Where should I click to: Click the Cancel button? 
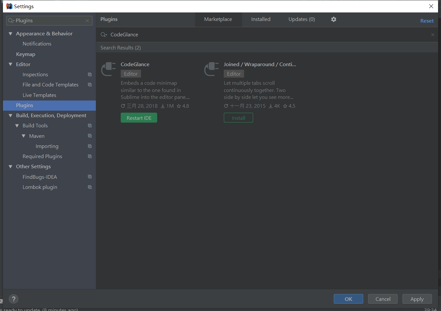(383, 299)
